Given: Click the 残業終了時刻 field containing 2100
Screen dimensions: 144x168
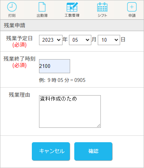Looking at the screenshot, I should 55,66.
